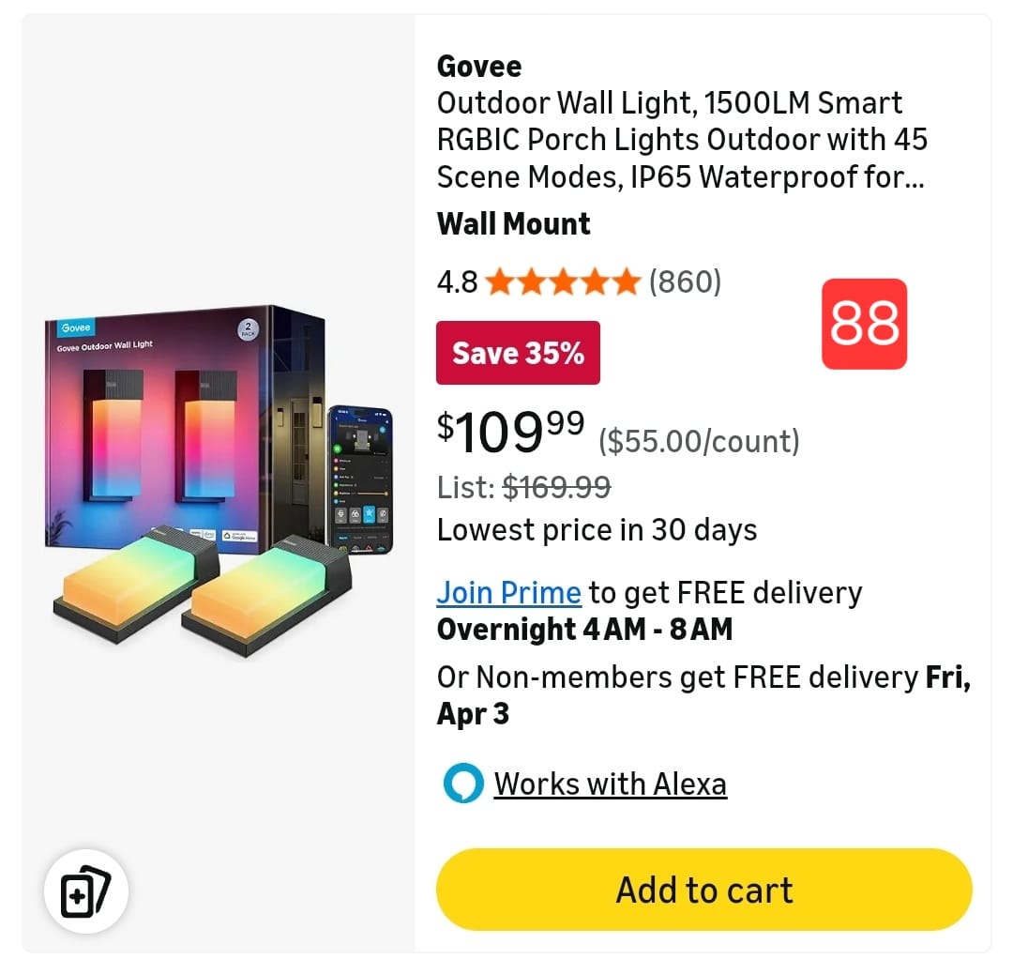Click the smartphone app picture in product photo

point(360,479)
